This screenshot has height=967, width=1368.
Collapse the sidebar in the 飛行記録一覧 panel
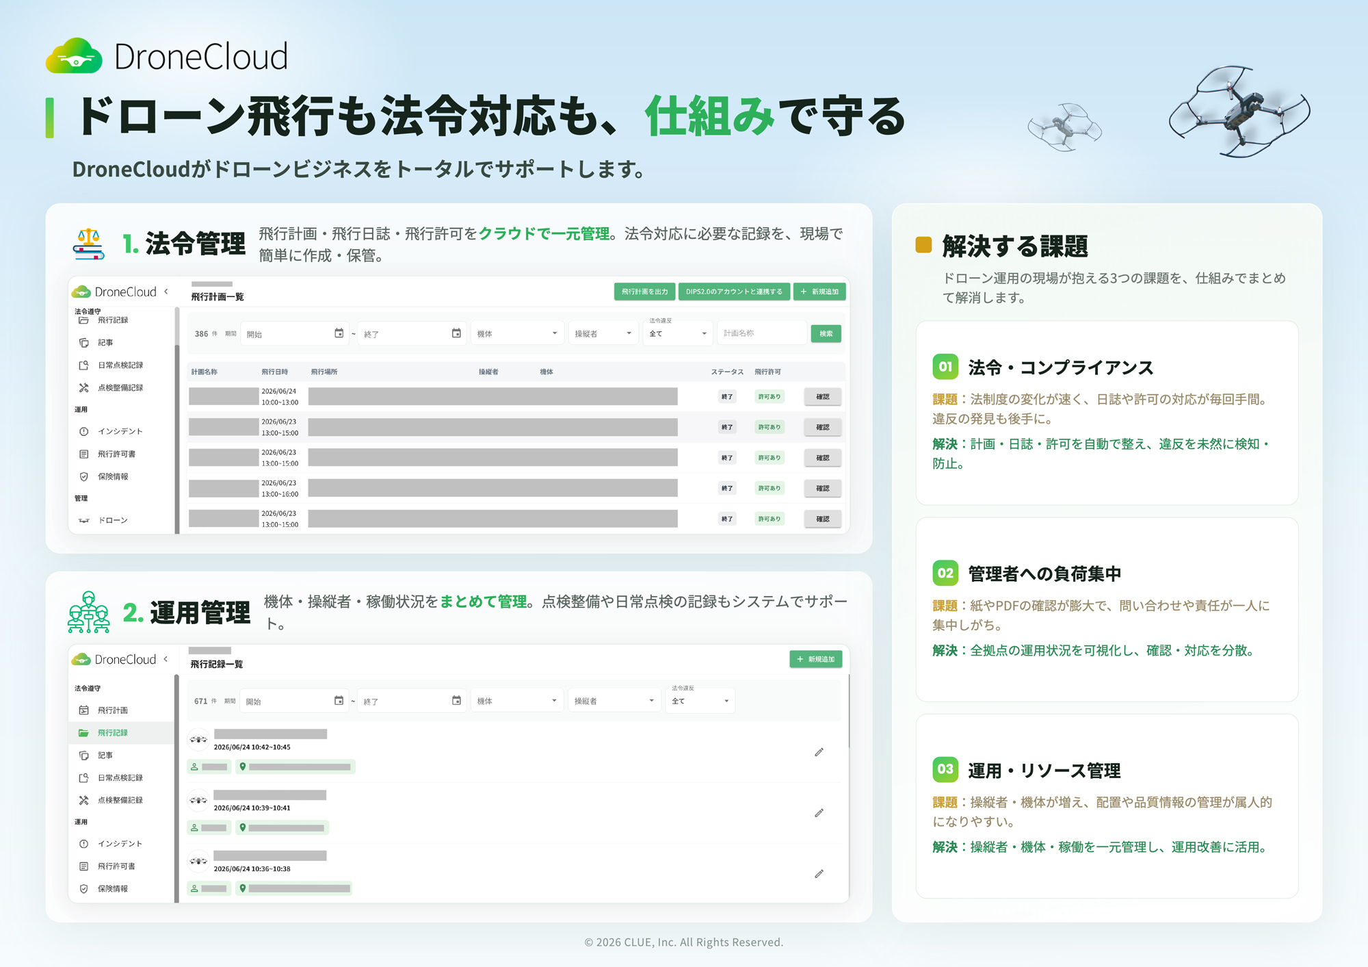(166, 659)
